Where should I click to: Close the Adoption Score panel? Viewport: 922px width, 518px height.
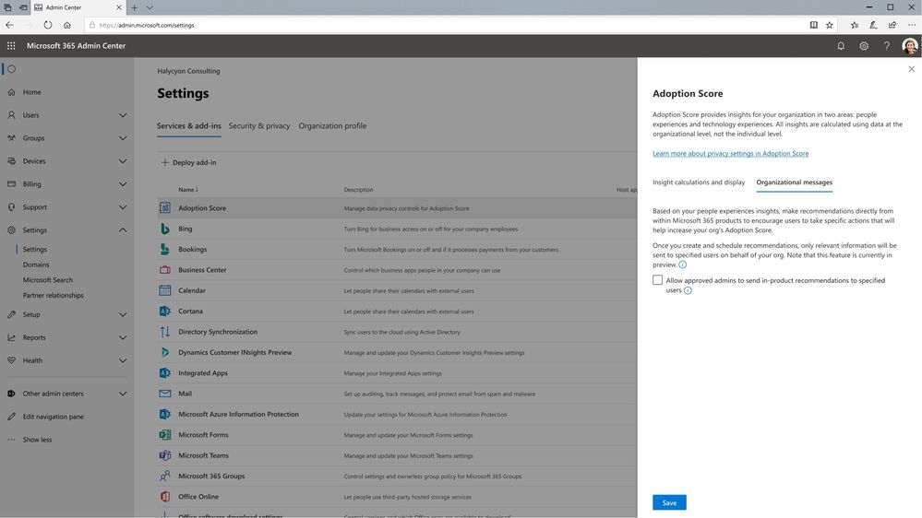pos(912,69)
